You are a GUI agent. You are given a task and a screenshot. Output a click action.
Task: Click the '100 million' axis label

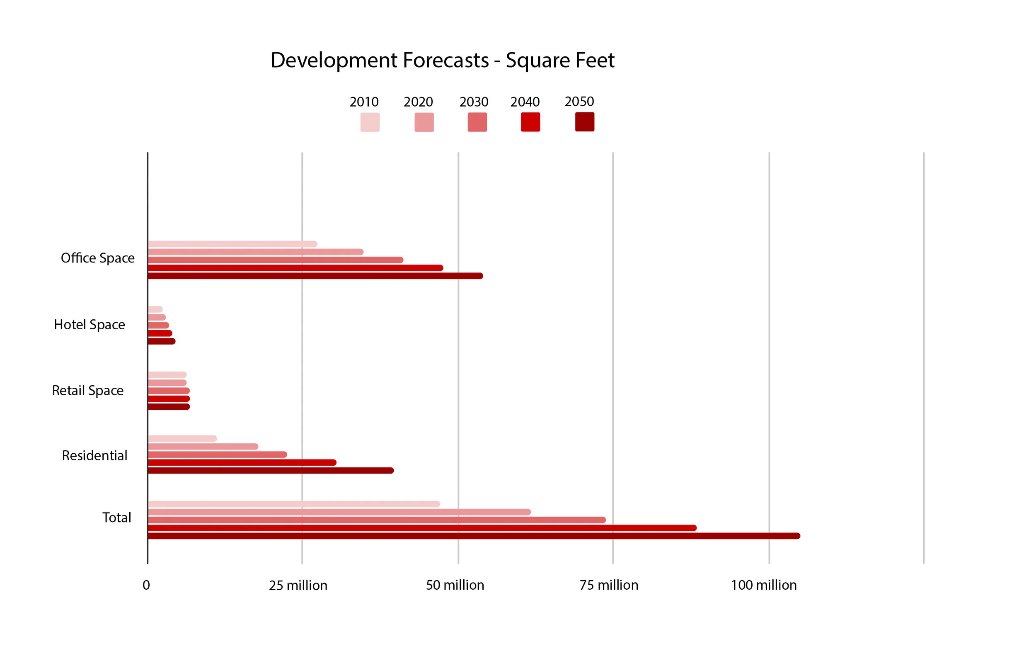pos(764,585)
